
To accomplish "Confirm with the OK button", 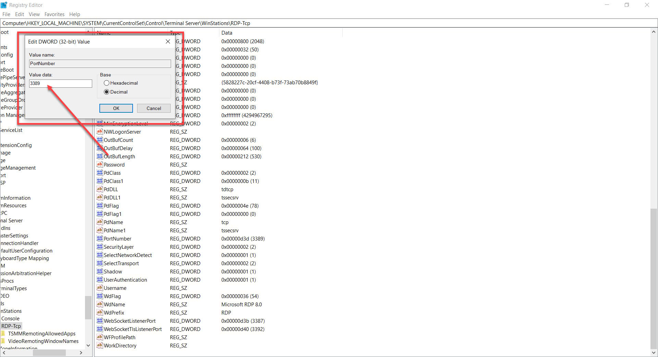I will click(116, 108).
